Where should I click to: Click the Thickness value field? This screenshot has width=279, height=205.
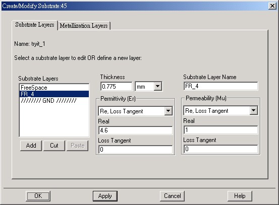[x=117, y=87]
